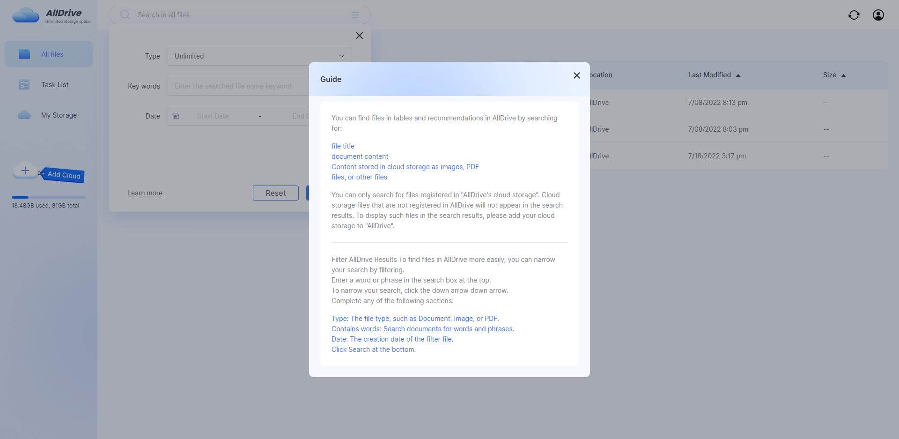
Task: Open the Learn more link
Action: (145, 193)
